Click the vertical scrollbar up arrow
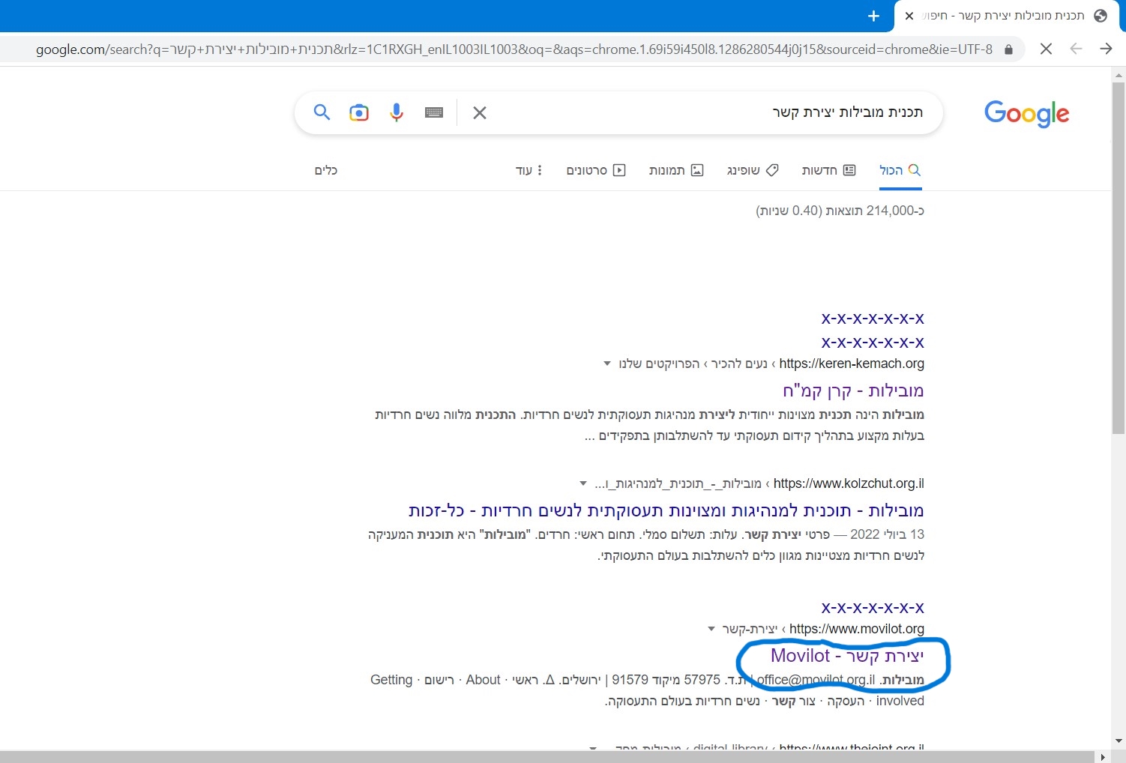This screenshot has height=763, width=1126. pos(1119,75)
